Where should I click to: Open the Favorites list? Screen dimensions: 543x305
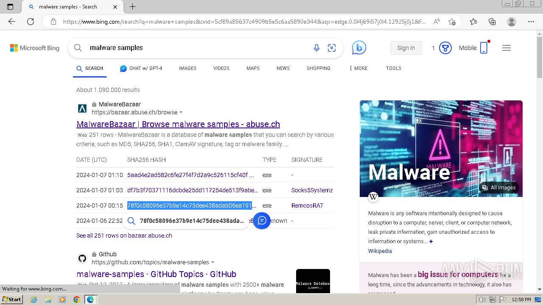pos(473,22)
